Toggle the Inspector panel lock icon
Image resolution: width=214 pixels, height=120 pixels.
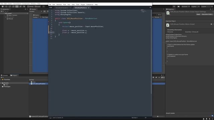(210, 9)
